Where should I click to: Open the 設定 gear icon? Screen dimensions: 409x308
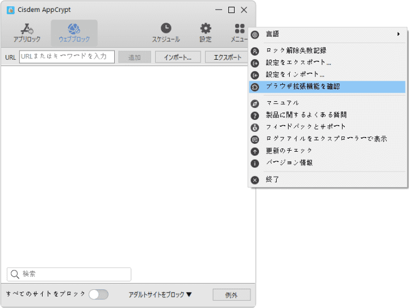click(x=206, y=28)
